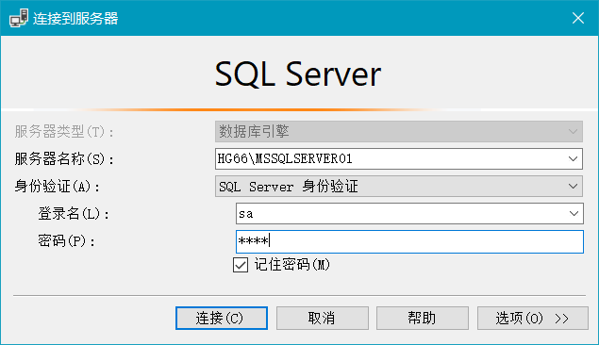Click the 连接 button
This screenshot has height=345, width=599.
coord(222,318)
